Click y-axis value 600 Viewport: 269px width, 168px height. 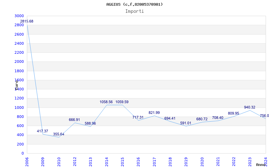coord(20,126)
